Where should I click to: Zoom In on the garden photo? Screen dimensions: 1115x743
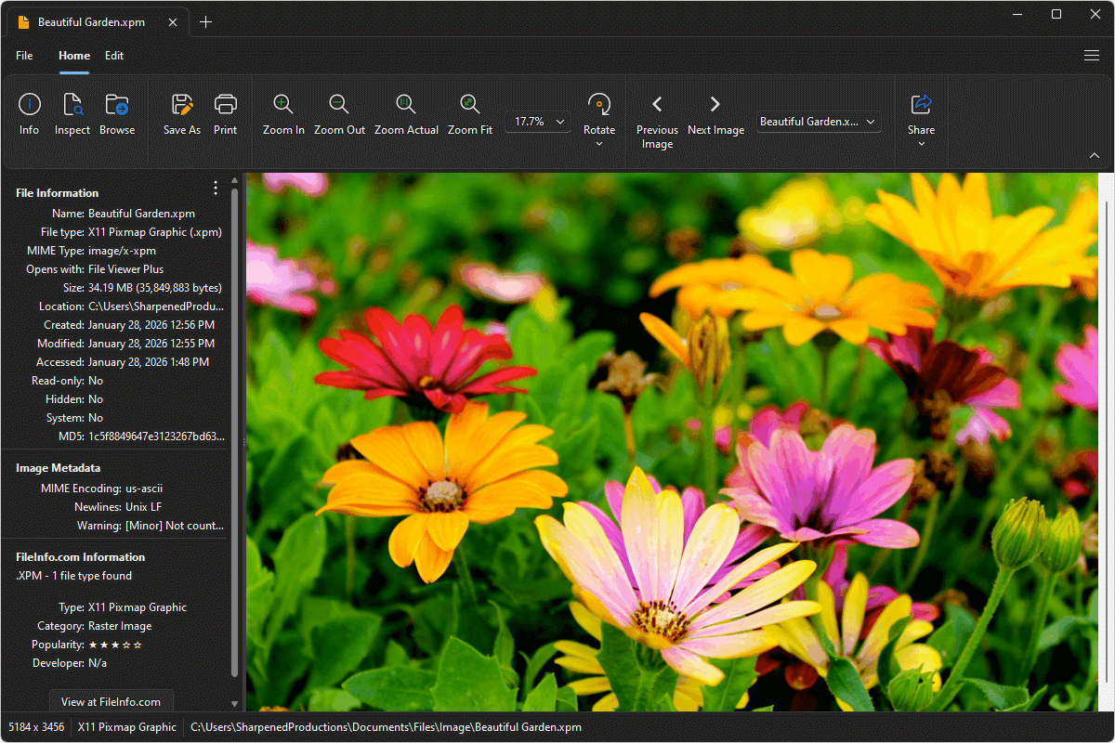coord(282,113)
